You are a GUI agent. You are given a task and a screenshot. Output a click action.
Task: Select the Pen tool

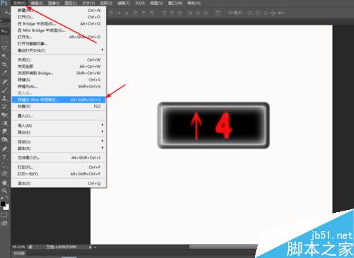(4, 148)
